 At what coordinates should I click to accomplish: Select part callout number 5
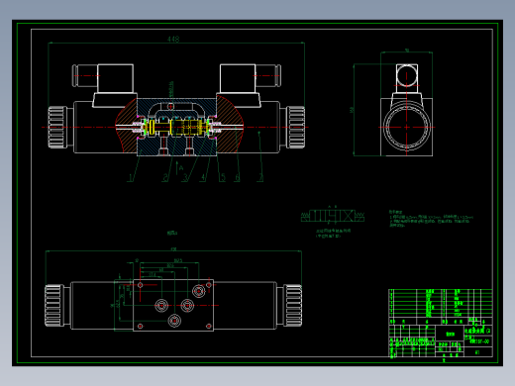[x=223, y=178]
